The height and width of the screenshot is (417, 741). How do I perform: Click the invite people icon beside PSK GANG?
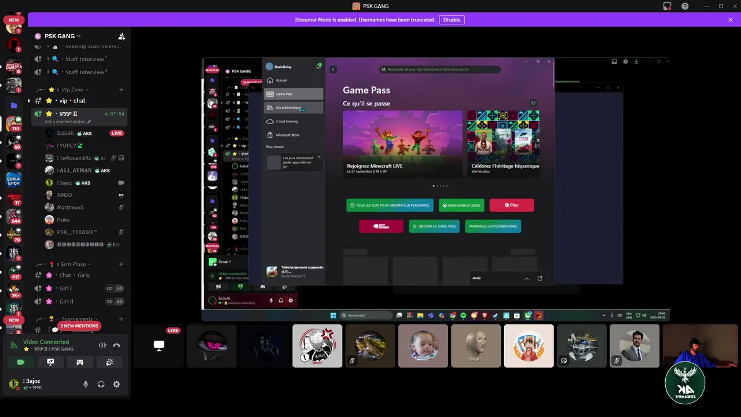pyautogui.click(x=121, y=36)
